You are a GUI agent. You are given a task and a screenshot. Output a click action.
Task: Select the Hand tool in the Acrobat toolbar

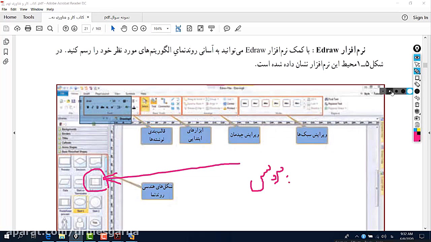[124, 28]
